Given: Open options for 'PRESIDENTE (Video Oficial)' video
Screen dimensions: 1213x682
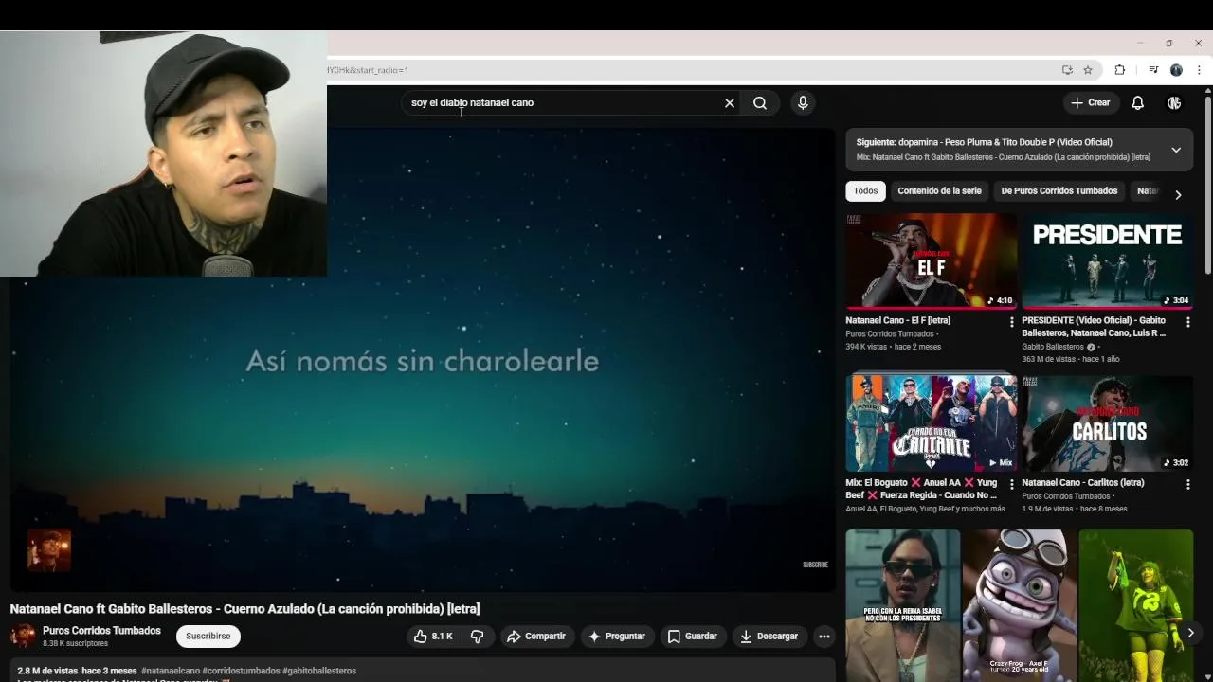Looking at the screenshot, I should (1187, 322).
